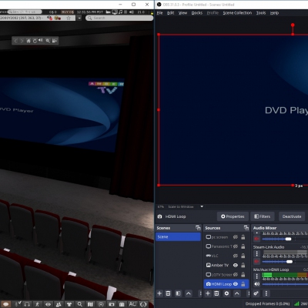Image resolution: width=308 pixels, height=308 pixels.
Task: Reload media in the media control bar
Action: (35, 41)
